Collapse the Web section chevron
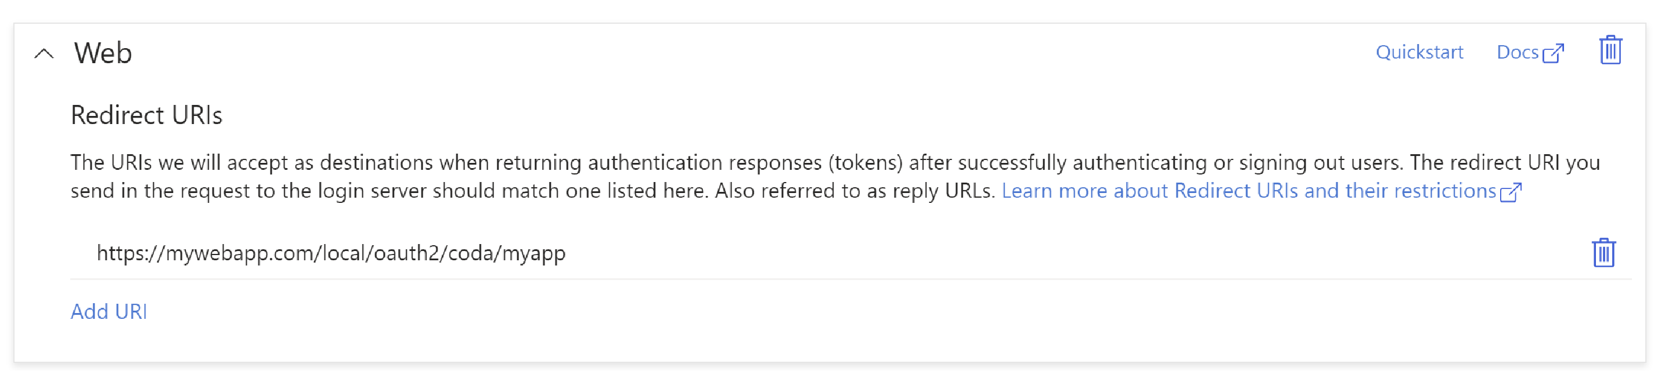 click(44, 53)
